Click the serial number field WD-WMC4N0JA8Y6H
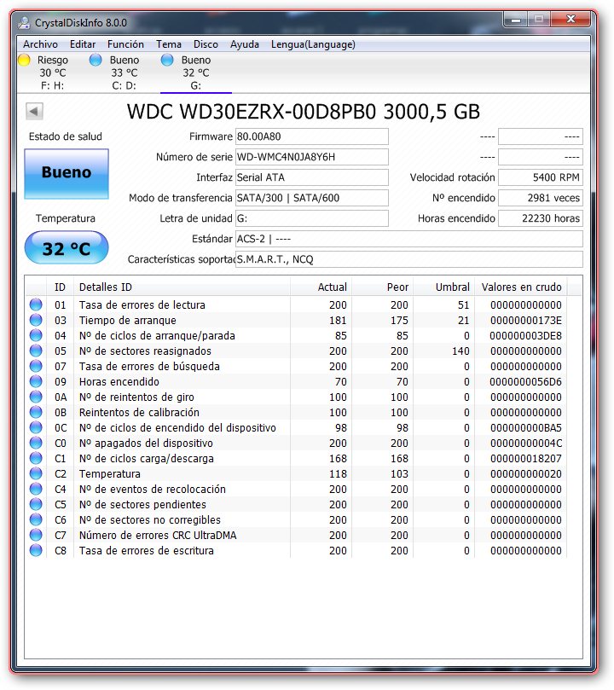The width and height of the screenshot is (614, 690). [312, 157]
